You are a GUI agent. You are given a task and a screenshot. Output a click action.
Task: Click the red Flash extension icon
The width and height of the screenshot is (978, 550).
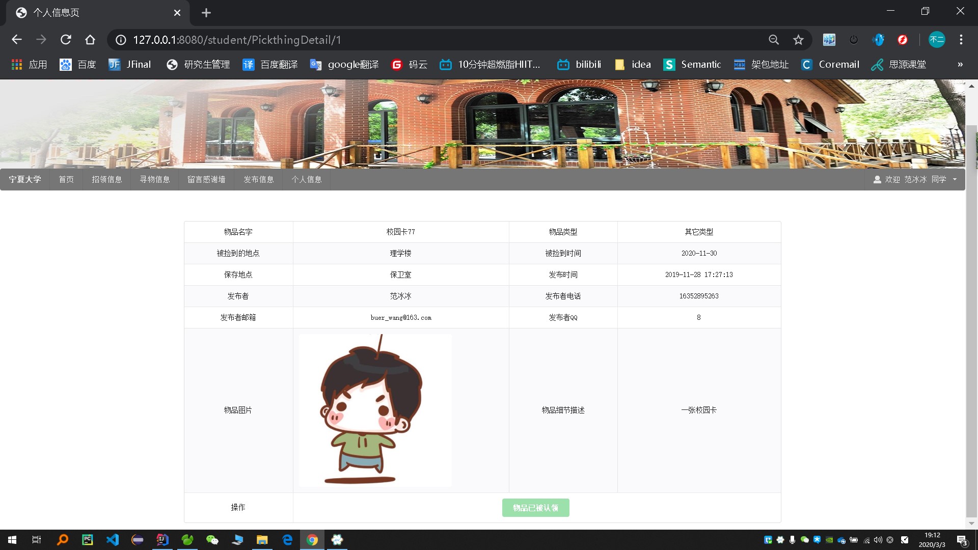pyautogui.click(x=903, y=40)
